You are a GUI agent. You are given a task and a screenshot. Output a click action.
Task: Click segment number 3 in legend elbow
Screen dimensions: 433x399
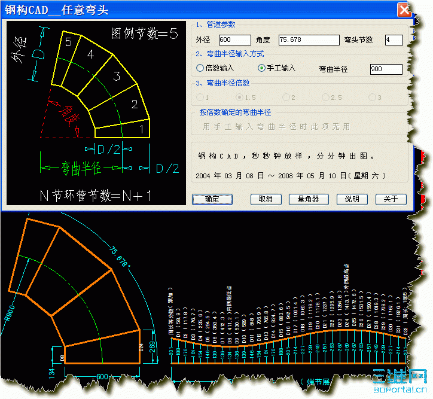click(x=117, y=76)
